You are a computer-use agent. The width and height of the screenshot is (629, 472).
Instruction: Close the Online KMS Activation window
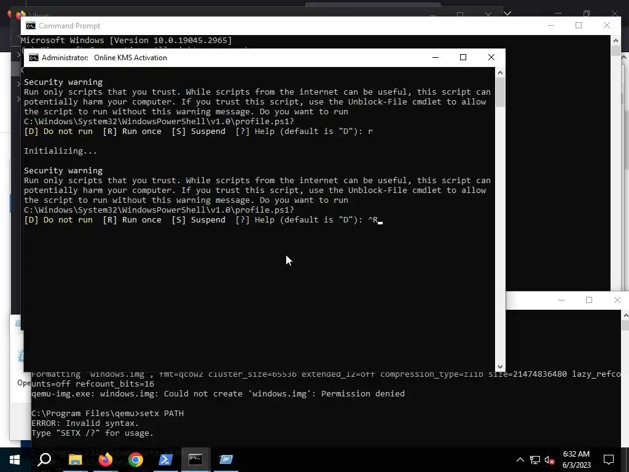click(x=491, y=57)
